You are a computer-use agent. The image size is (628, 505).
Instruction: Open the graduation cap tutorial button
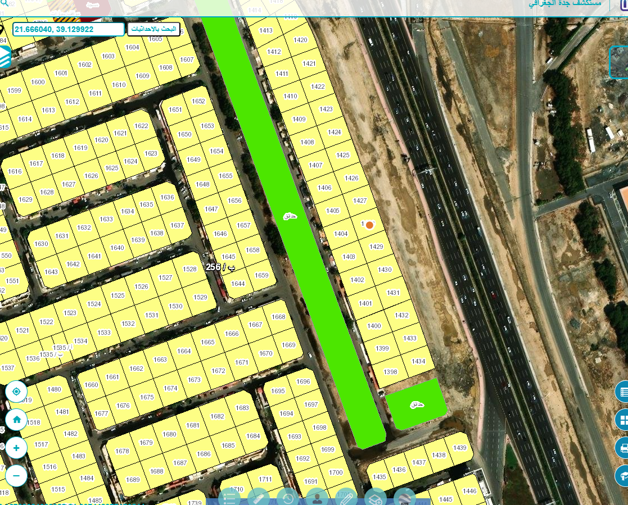point(622,476)
